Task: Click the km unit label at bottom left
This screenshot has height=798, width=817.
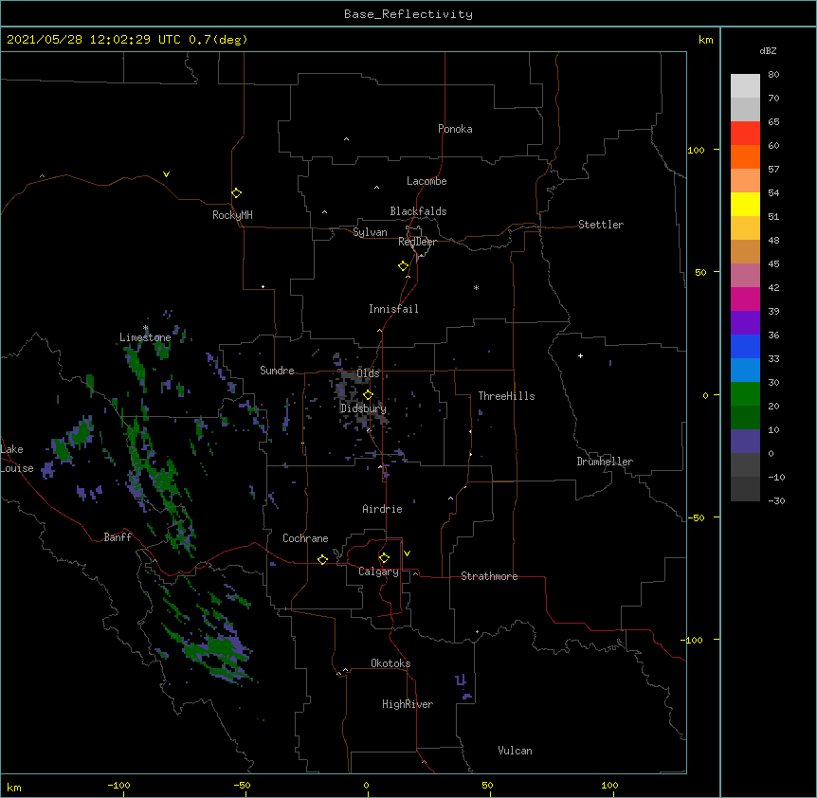Action: (x=14, y=787)
